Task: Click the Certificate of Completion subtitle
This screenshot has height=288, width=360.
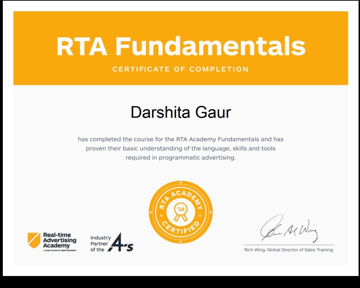Action: [x=181, y=69]
